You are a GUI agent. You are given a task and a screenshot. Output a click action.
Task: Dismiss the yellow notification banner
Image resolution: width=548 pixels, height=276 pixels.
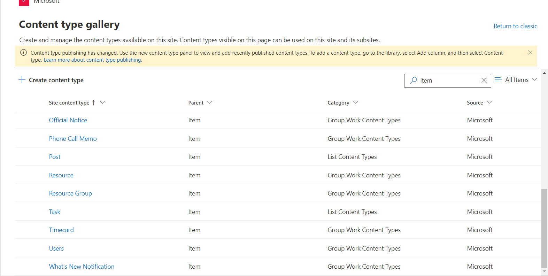pyautogui.click(x=530, y=53)
